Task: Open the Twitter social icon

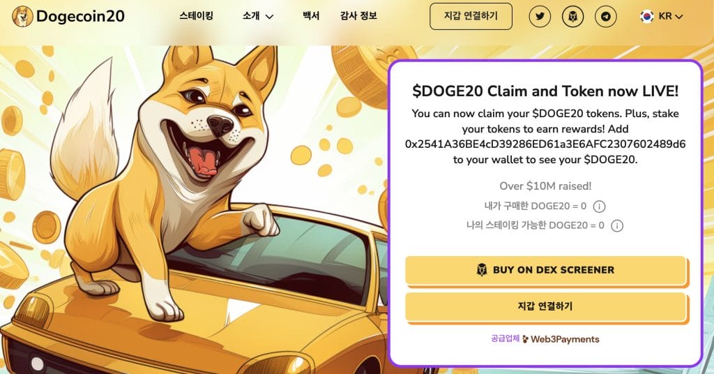Action: 540,17
